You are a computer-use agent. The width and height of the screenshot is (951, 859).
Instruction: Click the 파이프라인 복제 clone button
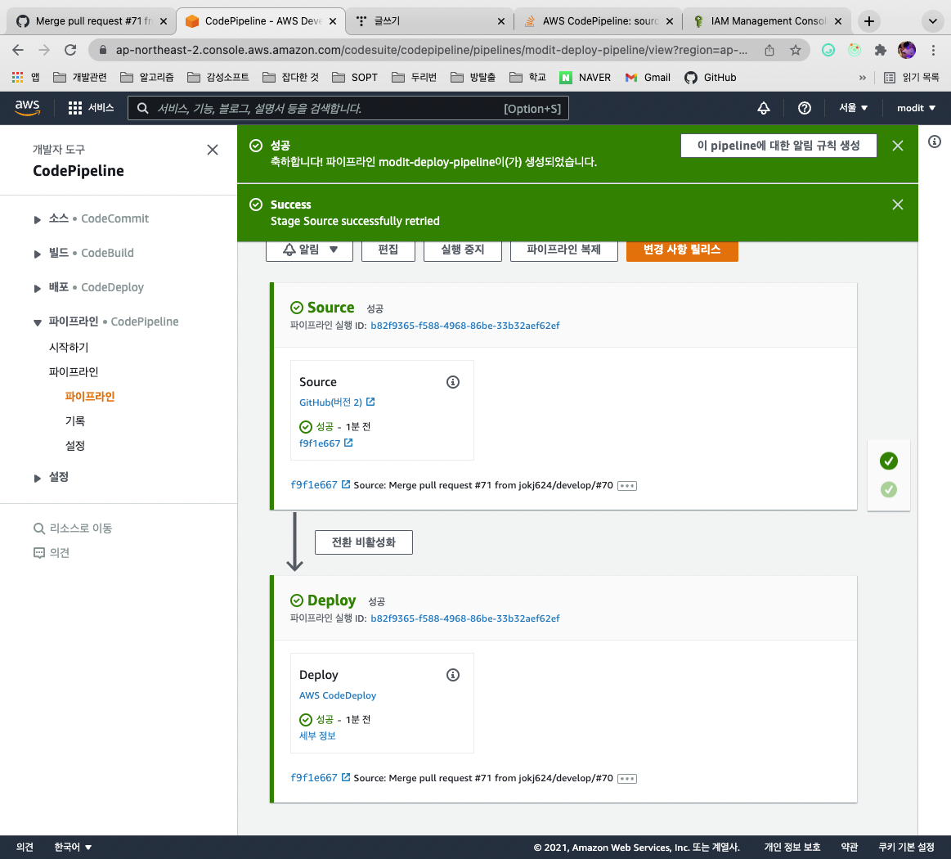coord(564,250)
